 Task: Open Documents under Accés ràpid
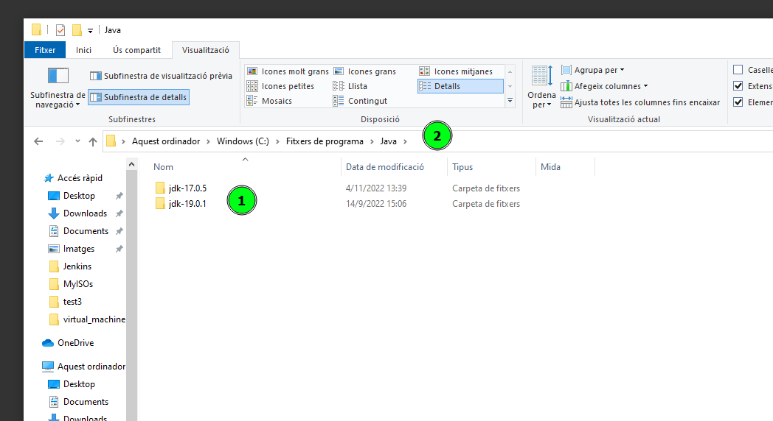[x=78, y=231]
